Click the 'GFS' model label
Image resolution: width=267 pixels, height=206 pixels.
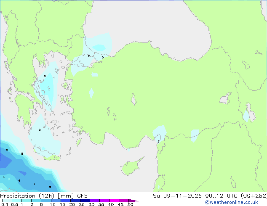82,196
